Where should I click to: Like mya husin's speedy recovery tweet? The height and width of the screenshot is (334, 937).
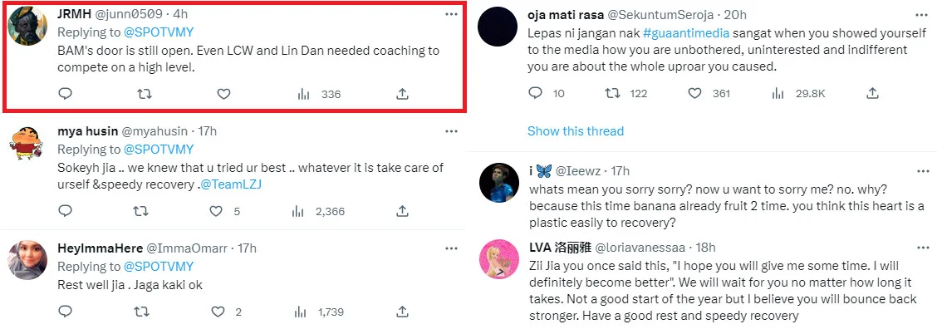[x=218, y=212]
